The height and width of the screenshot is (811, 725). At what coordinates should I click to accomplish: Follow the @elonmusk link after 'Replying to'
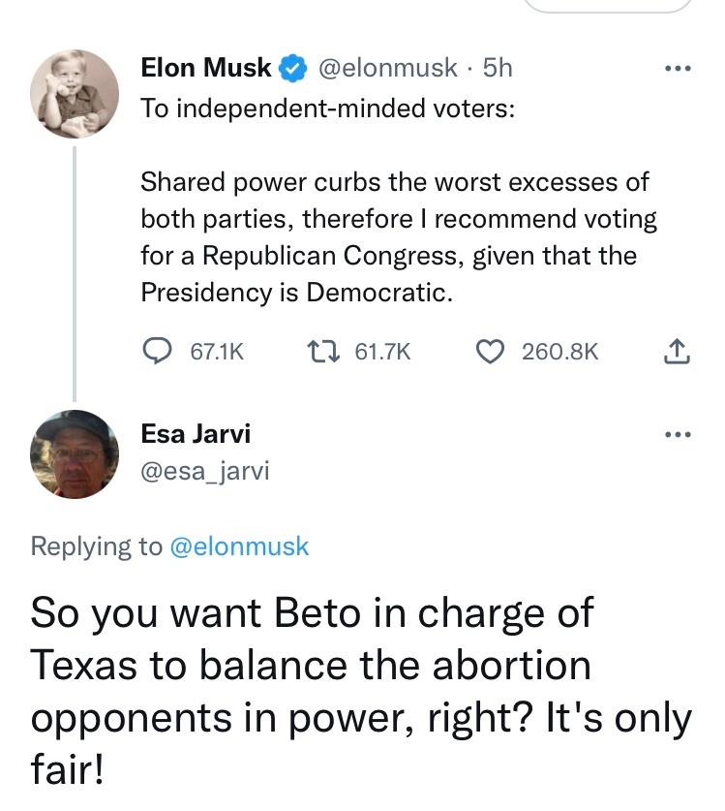click(x=239, y=546)
